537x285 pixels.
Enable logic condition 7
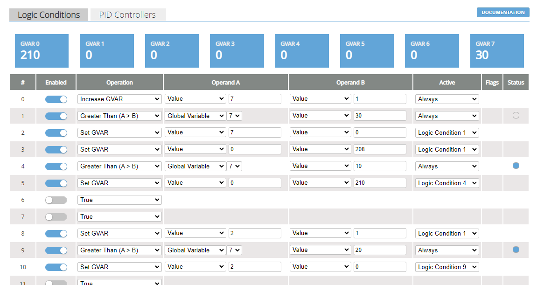point(56,216)
